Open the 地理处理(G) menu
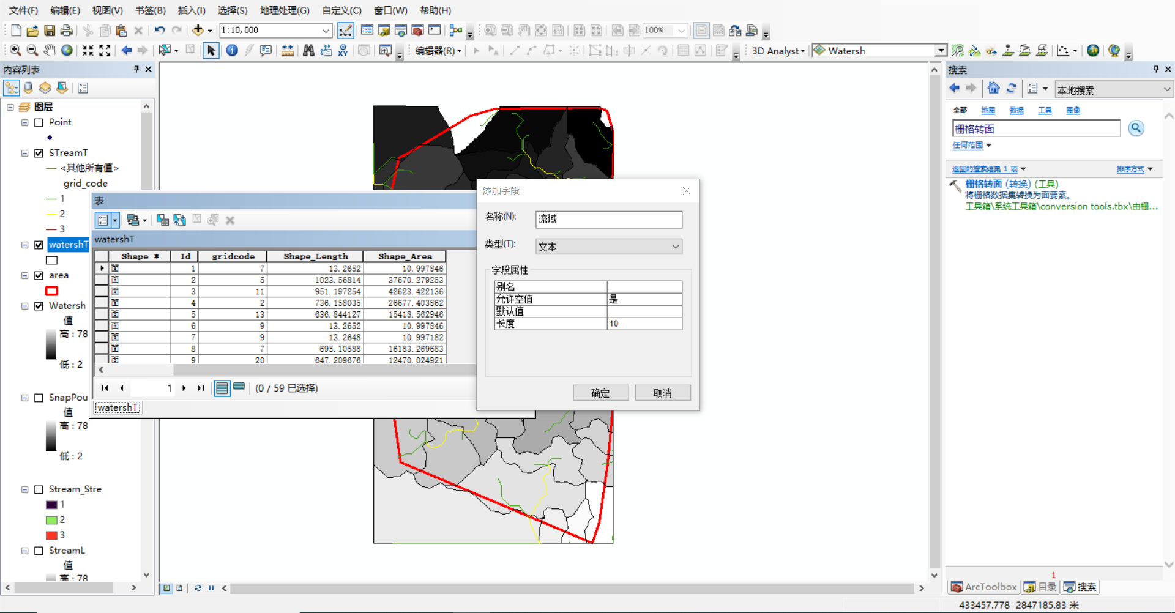The height and width of the screenshot is (613, 1175). [x=285, y=10]
